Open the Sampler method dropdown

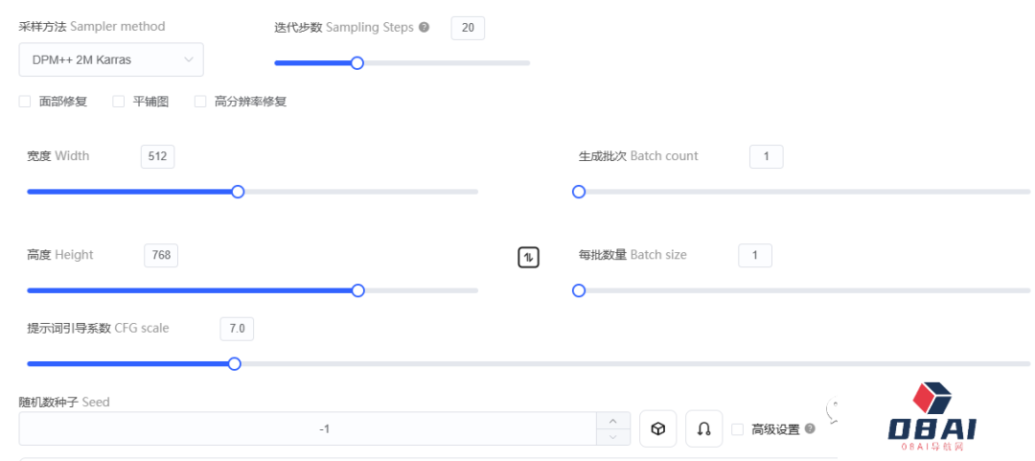111,59
